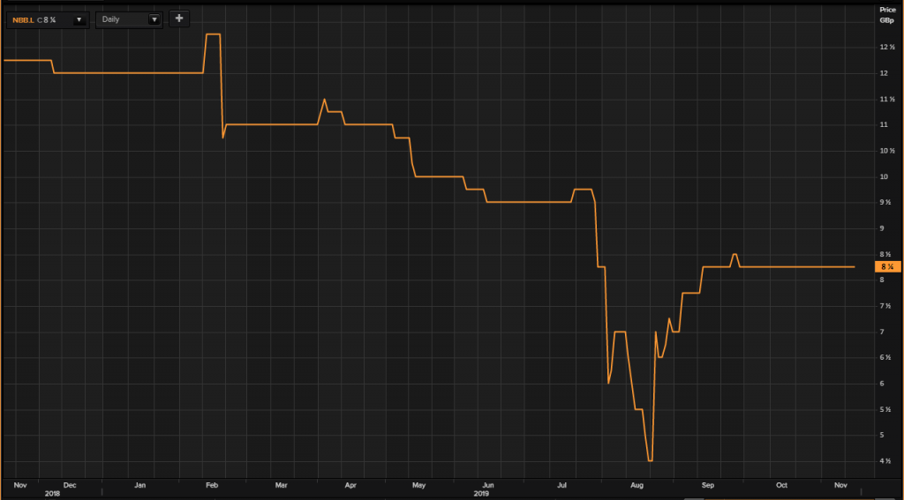Click the Oct month label on time axis
This screenshot has height=500, width=904.
(782, 485)
